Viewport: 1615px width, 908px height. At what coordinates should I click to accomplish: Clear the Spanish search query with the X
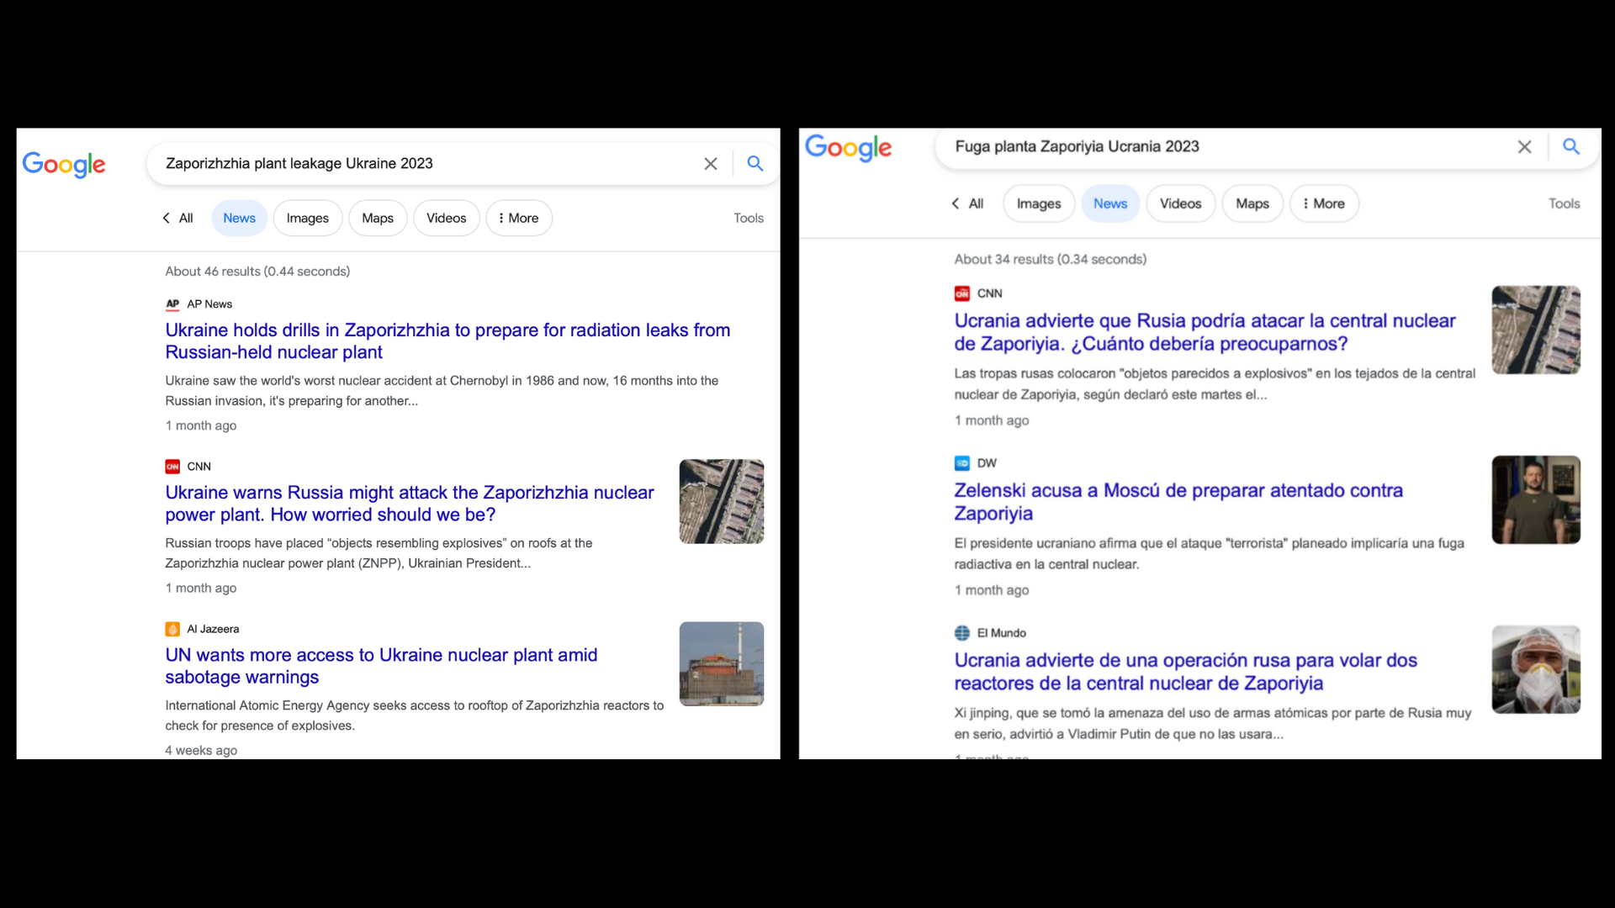click(x=1524, y=147)
